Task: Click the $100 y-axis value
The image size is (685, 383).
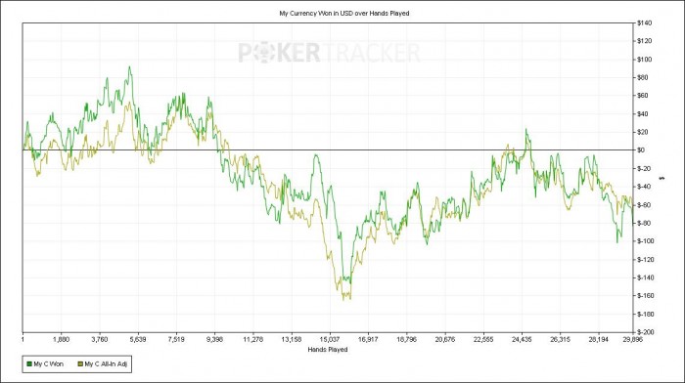Action: tap(644, 60)
